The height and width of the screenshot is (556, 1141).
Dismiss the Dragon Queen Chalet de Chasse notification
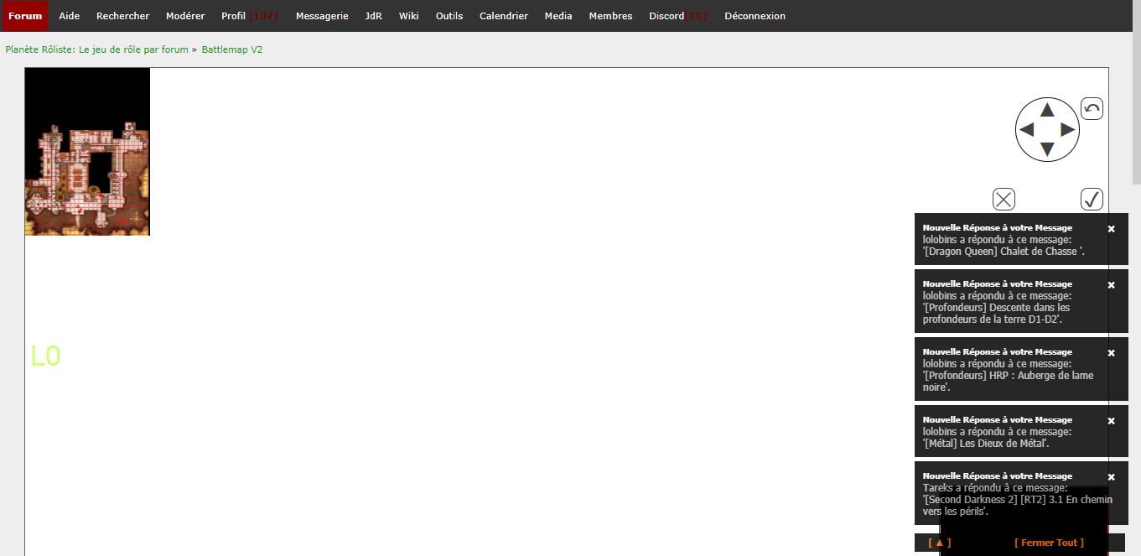click(x=1111, y=229)
